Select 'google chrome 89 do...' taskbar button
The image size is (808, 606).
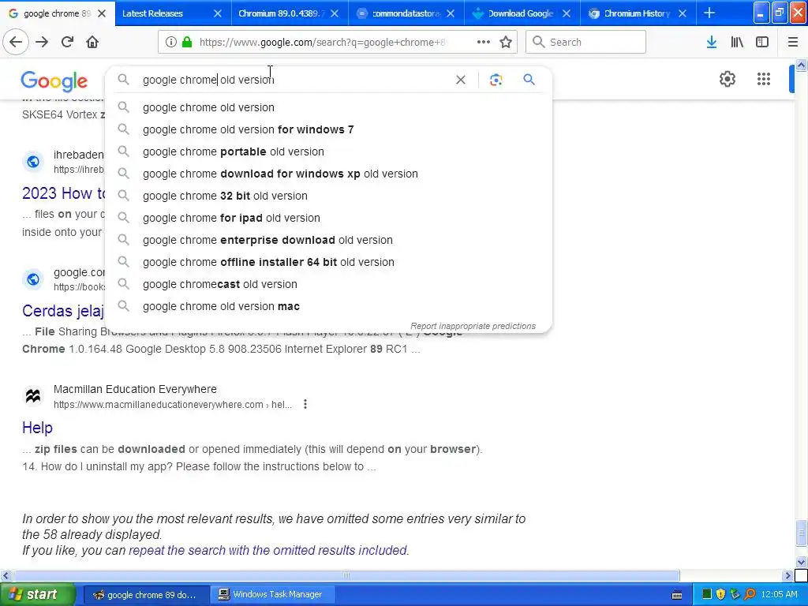146,595
